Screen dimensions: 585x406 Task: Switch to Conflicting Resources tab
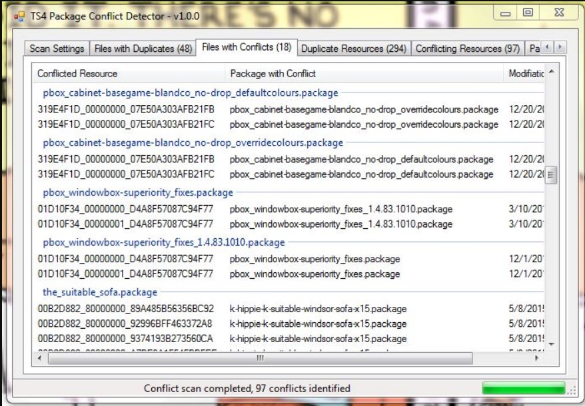[467, 49]
